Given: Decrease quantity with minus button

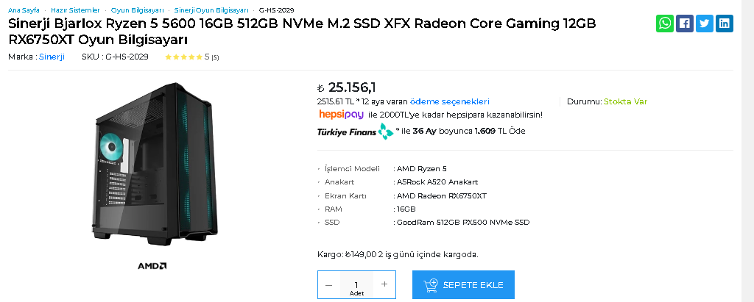Looking at the screenshot, I should pos(328,284).
